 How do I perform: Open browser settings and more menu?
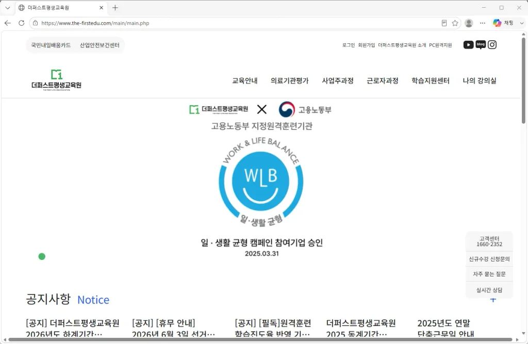pos(483,23)
